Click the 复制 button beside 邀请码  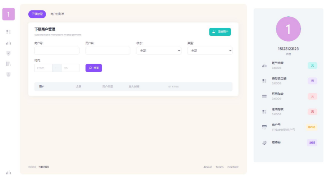coord(312,142)
